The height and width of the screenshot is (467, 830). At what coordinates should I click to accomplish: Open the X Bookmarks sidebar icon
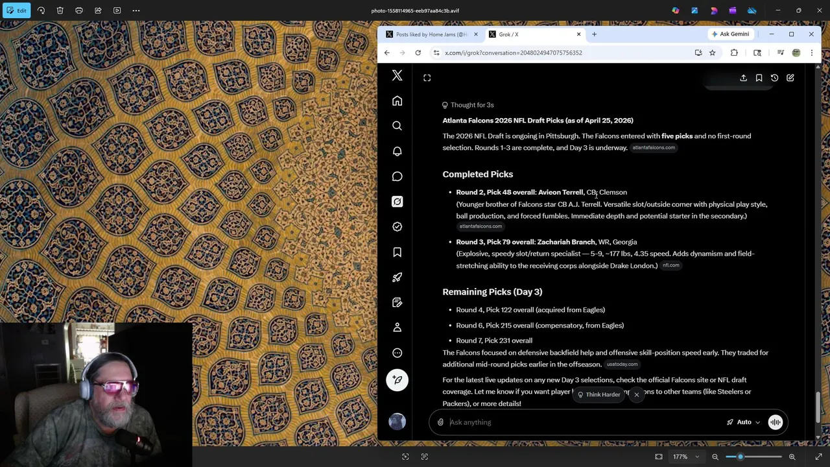pyautogui.click(x=397, y=252)
